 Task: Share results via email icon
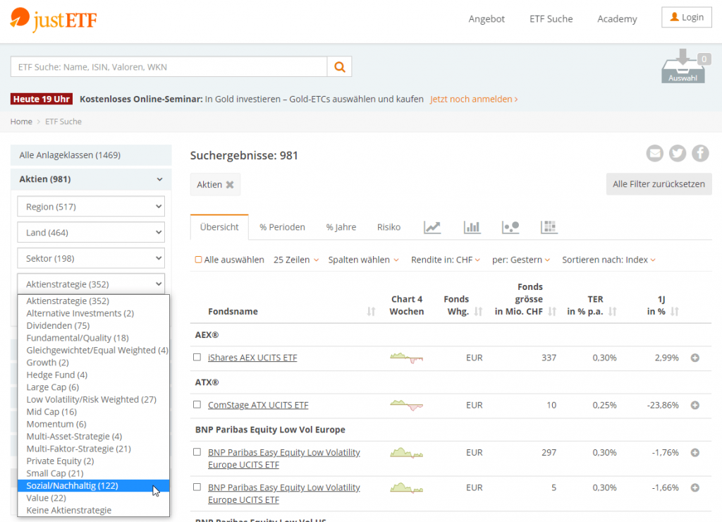pos(654,153)
